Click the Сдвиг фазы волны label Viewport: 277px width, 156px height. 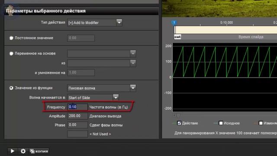(106, 125)
